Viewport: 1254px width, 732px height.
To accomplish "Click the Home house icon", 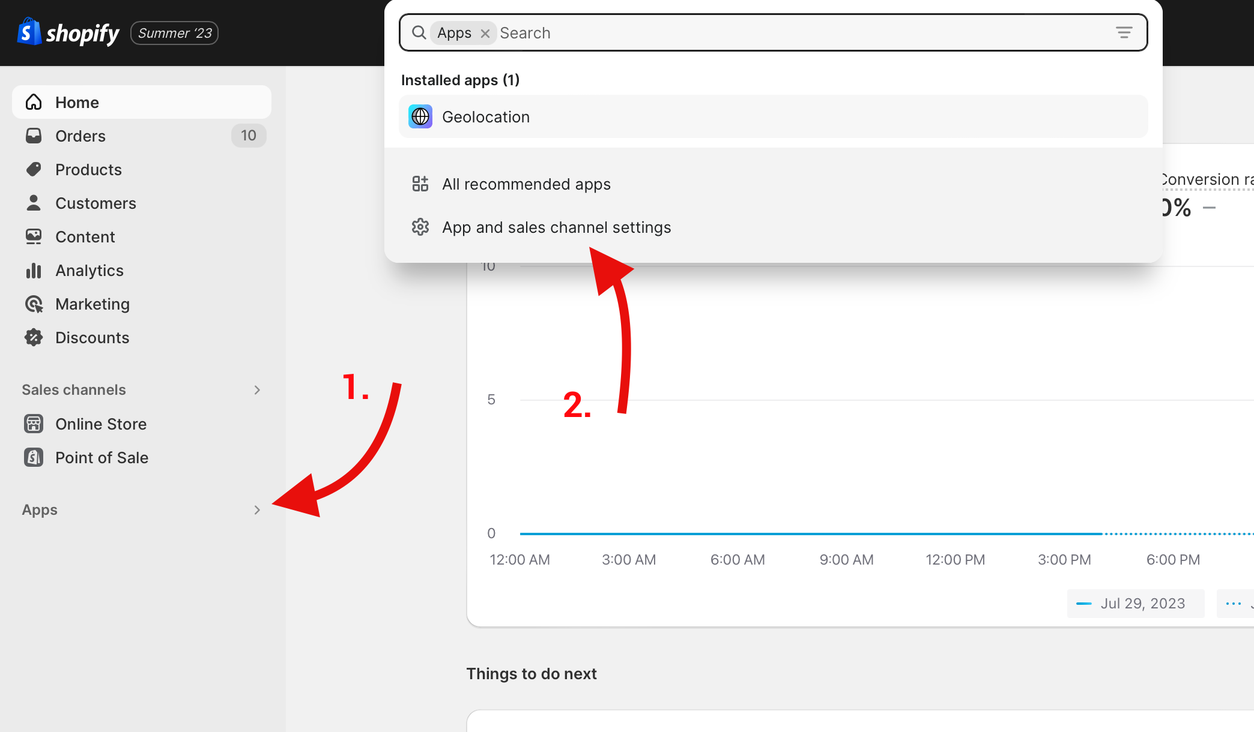I will pyautogui.click(x=34, y=102).
